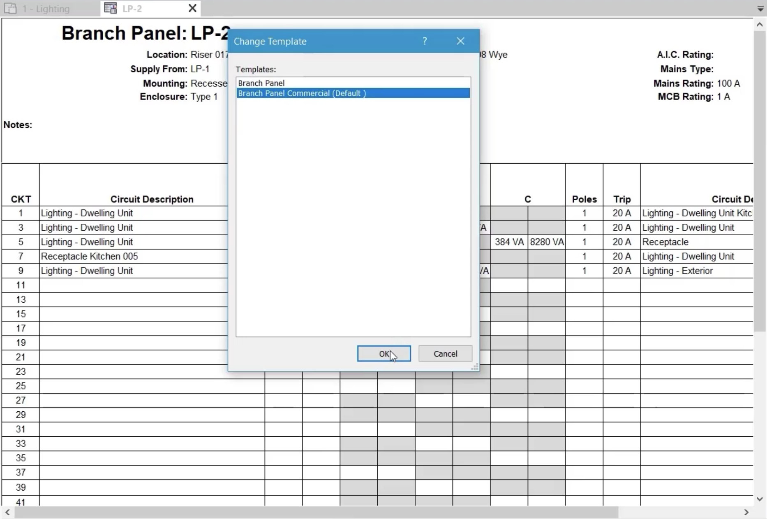The height and width of the screenshot is (519, 767).
Task: Click the MCB Rating 1 A value
Action: pyautogui.click(x=723, y=97)
